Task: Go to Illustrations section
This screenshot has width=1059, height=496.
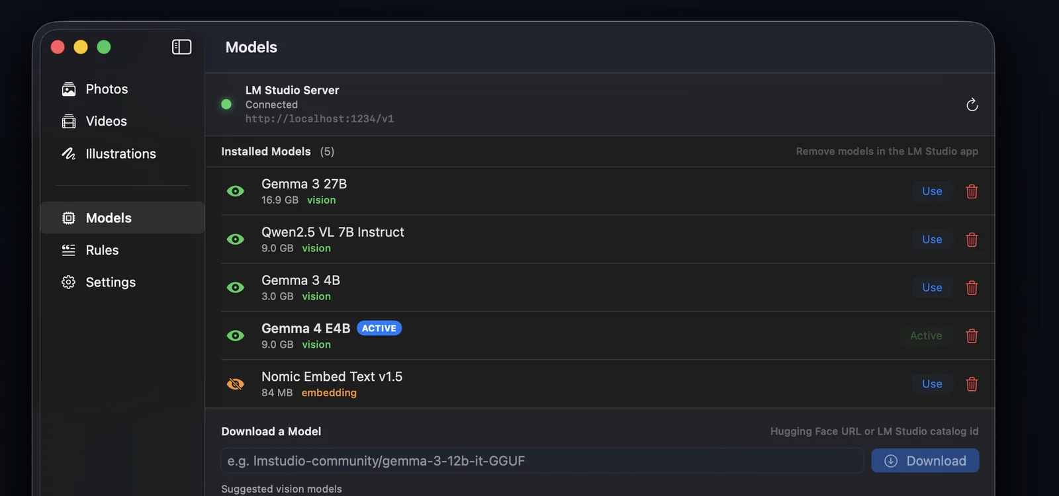Action: click(122, 153)
